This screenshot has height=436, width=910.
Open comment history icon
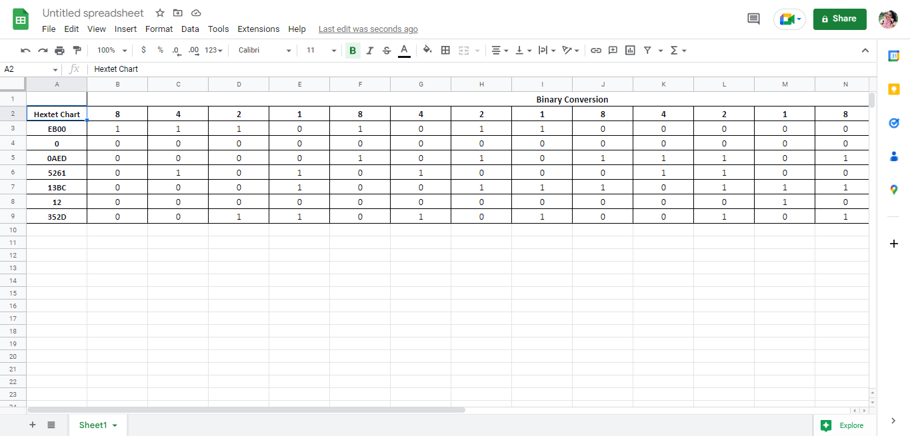[x=753, y=19]
